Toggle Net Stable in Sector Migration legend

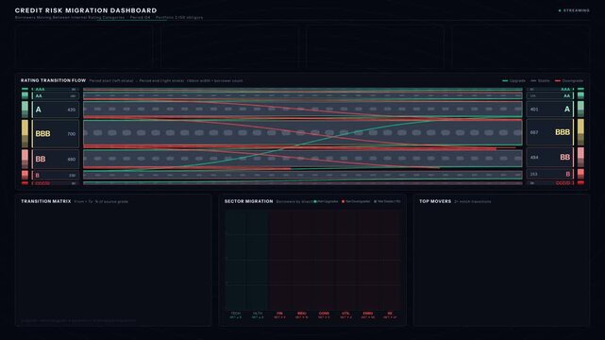tap(387, 201)
